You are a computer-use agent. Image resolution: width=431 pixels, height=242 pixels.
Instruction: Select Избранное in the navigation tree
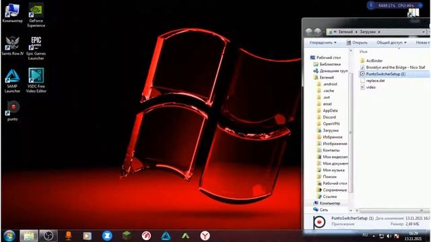pos(330,137)
